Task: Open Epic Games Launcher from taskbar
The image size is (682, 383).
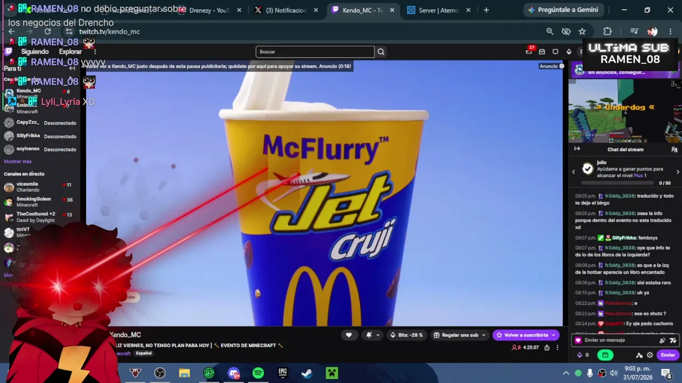Action: coord(282,373)
